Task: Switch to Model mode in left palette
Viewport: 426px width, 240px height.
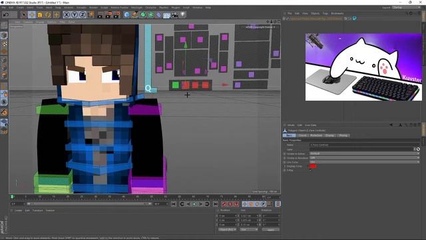Action: coord(4,35)
